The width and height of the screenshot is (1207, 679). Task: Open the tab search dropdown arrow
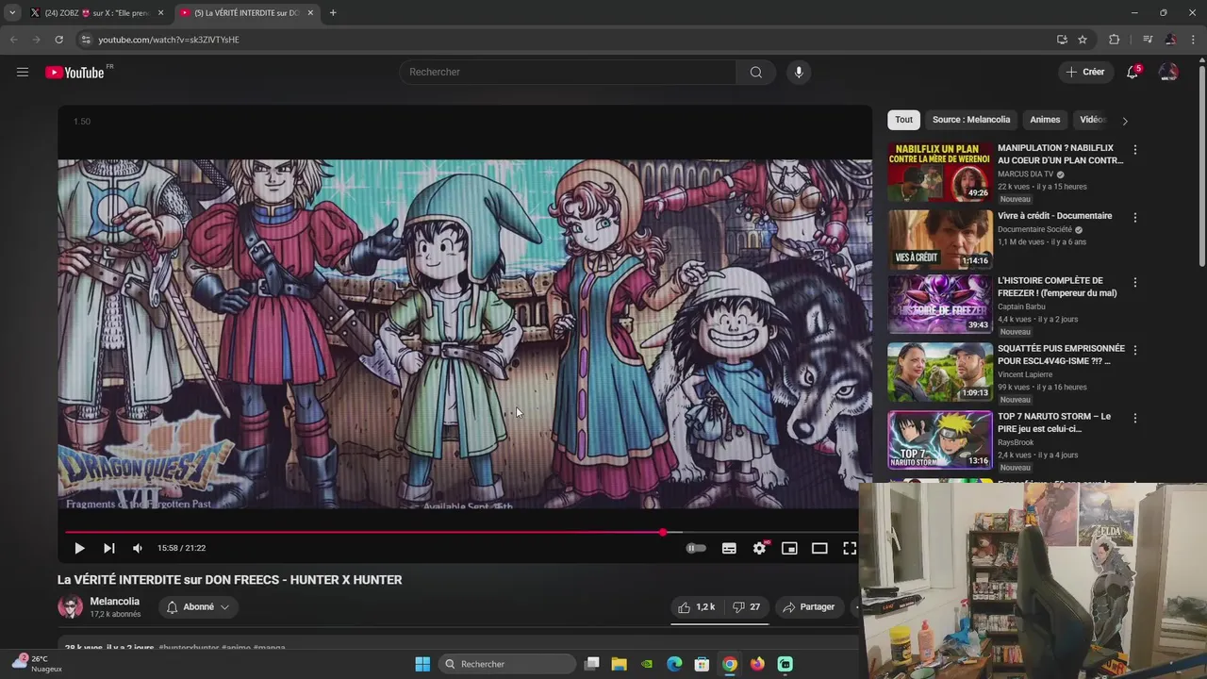tap(12, 13)
